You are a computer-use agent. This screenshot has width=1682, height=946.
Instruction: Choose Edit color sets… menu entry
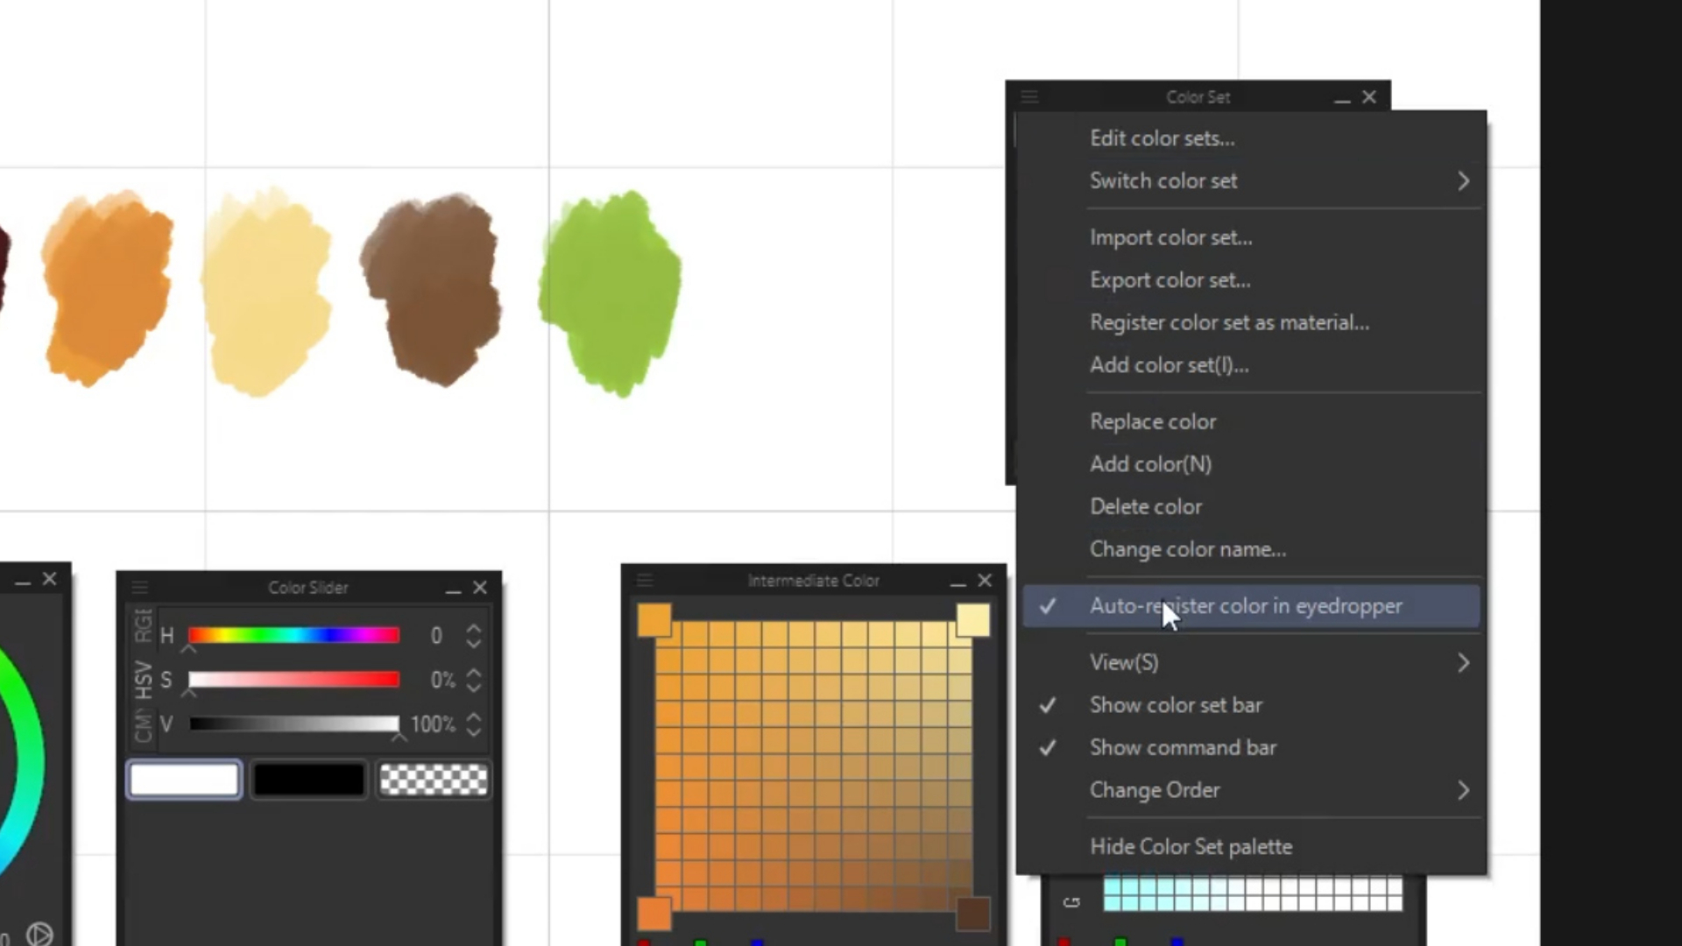click(x=1251, y=138)
